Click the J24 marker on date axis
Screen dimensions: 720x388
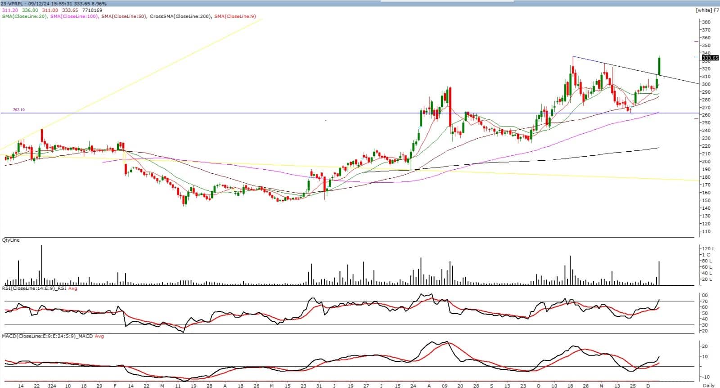[52, 386]
